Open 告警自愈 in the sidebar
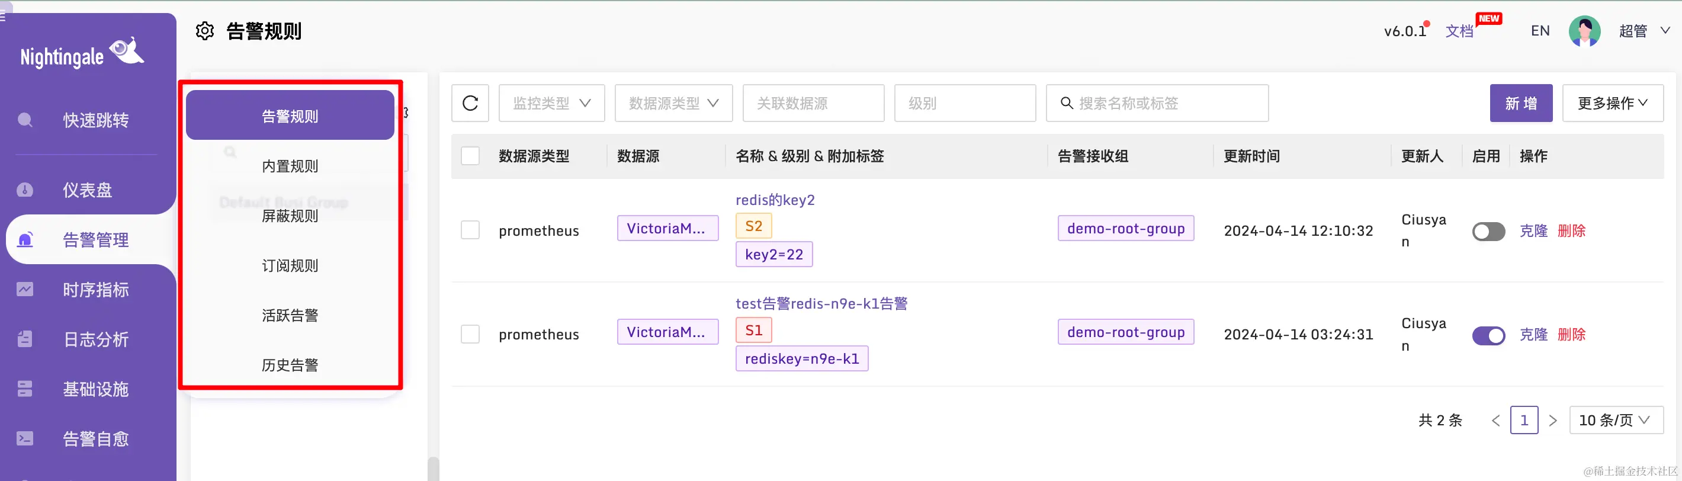1682x481 pixels. click(96, 438)
